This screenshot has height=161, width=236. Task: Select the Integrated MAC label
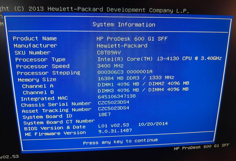(44, 99)
